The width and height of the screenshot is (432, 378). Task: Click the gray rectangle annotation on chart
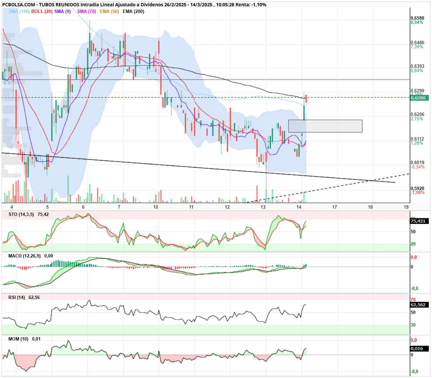(325, 126)
